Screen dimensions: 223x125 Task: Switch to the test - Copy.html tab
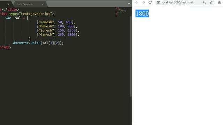coord(25,4)
